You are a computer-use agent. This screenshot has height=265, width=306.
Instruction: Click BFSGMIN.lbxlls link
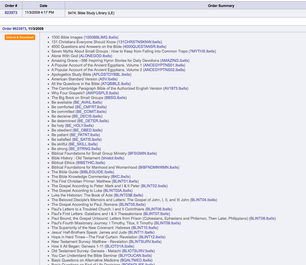click(x=142, y=154)
